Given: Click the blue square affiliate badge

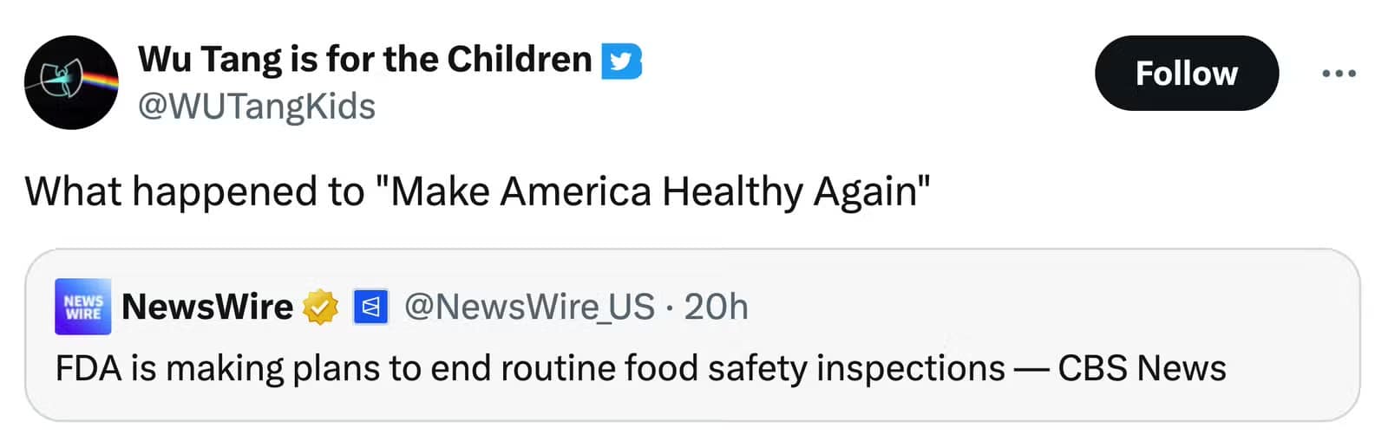Looking at the screenshot, I should (x=370, y=307).
